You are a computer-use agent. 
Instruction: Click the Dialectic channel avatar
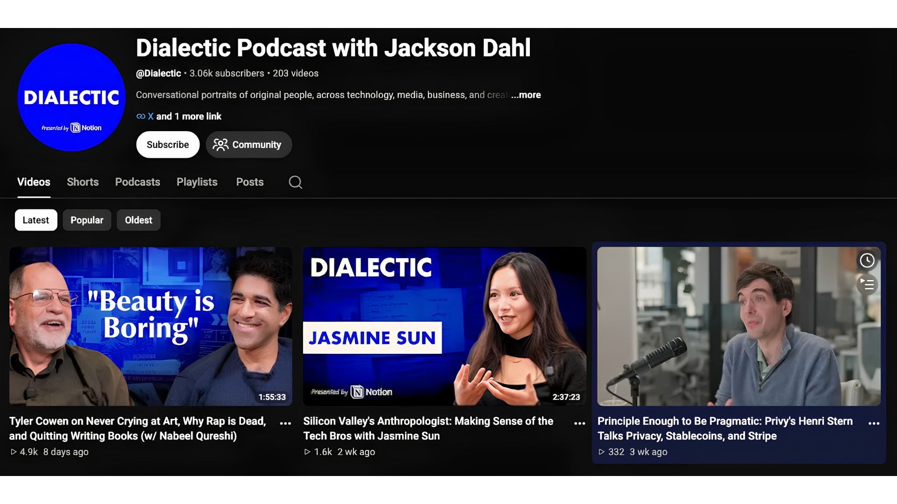[71, 98]
